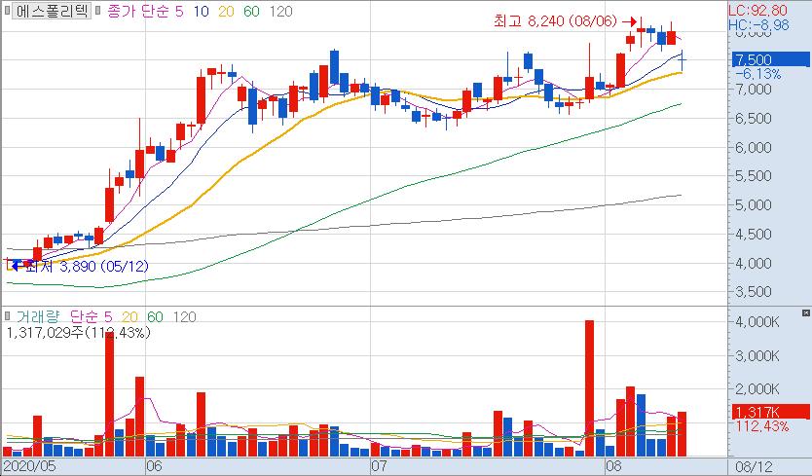
Task: Click the 1,317,029주(112.43%) volume readout
Action: click(x=78, y=332)
